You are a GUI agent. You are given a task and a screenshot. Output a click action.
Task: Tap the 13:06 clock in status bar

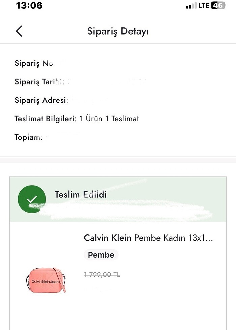29,6
